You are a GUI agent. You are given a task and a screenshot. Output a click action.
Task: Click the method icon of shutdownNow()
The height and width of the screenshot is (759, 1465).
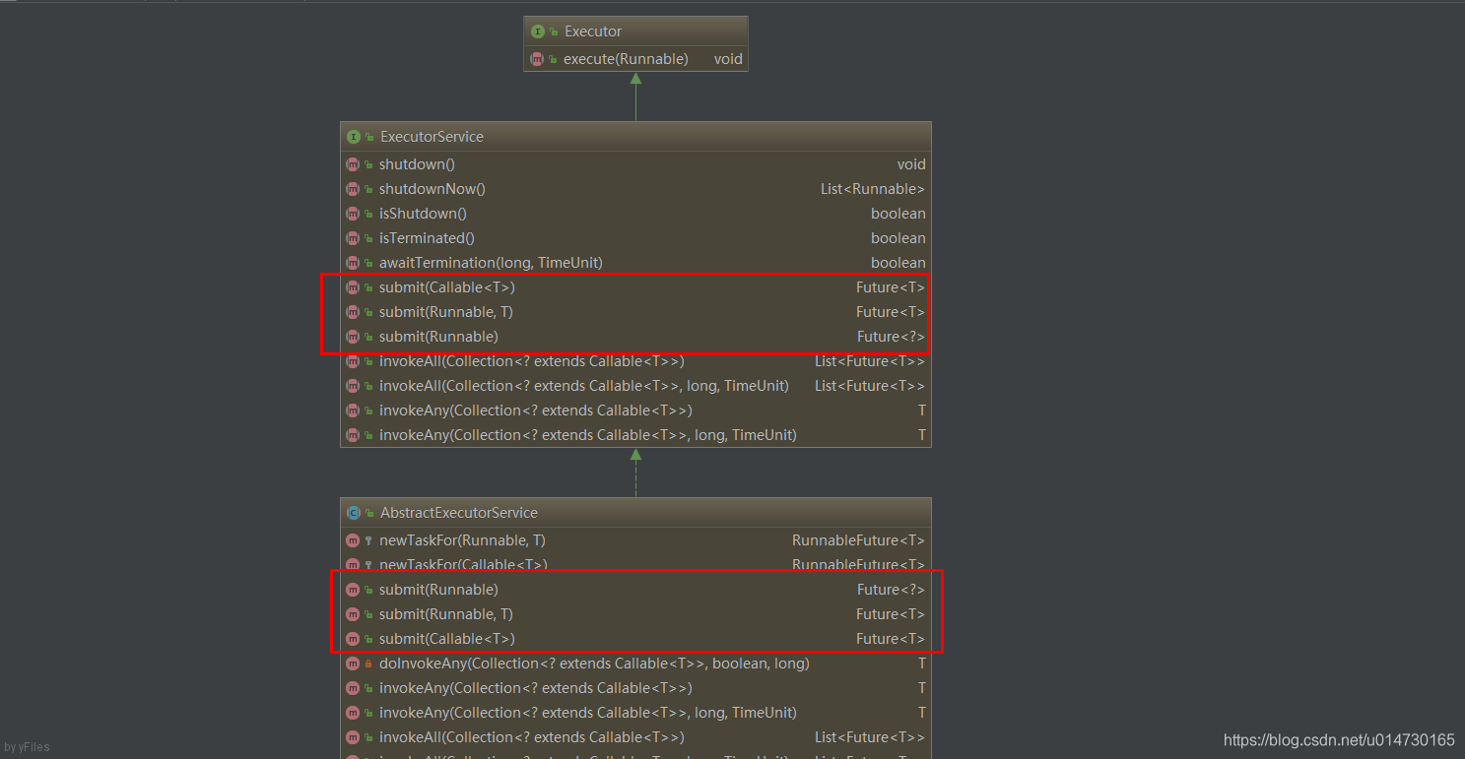point(353,189)
